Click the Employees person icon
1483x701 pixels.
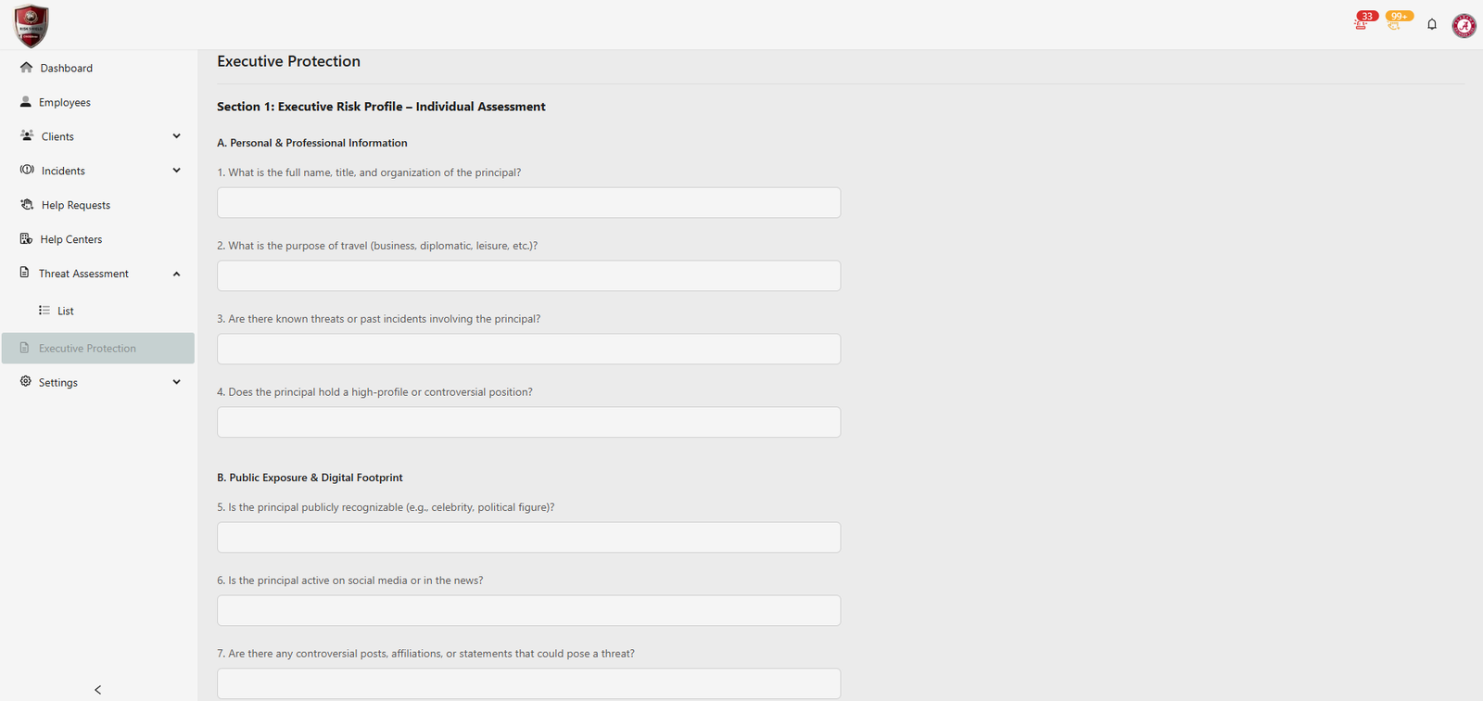point(26,102)
